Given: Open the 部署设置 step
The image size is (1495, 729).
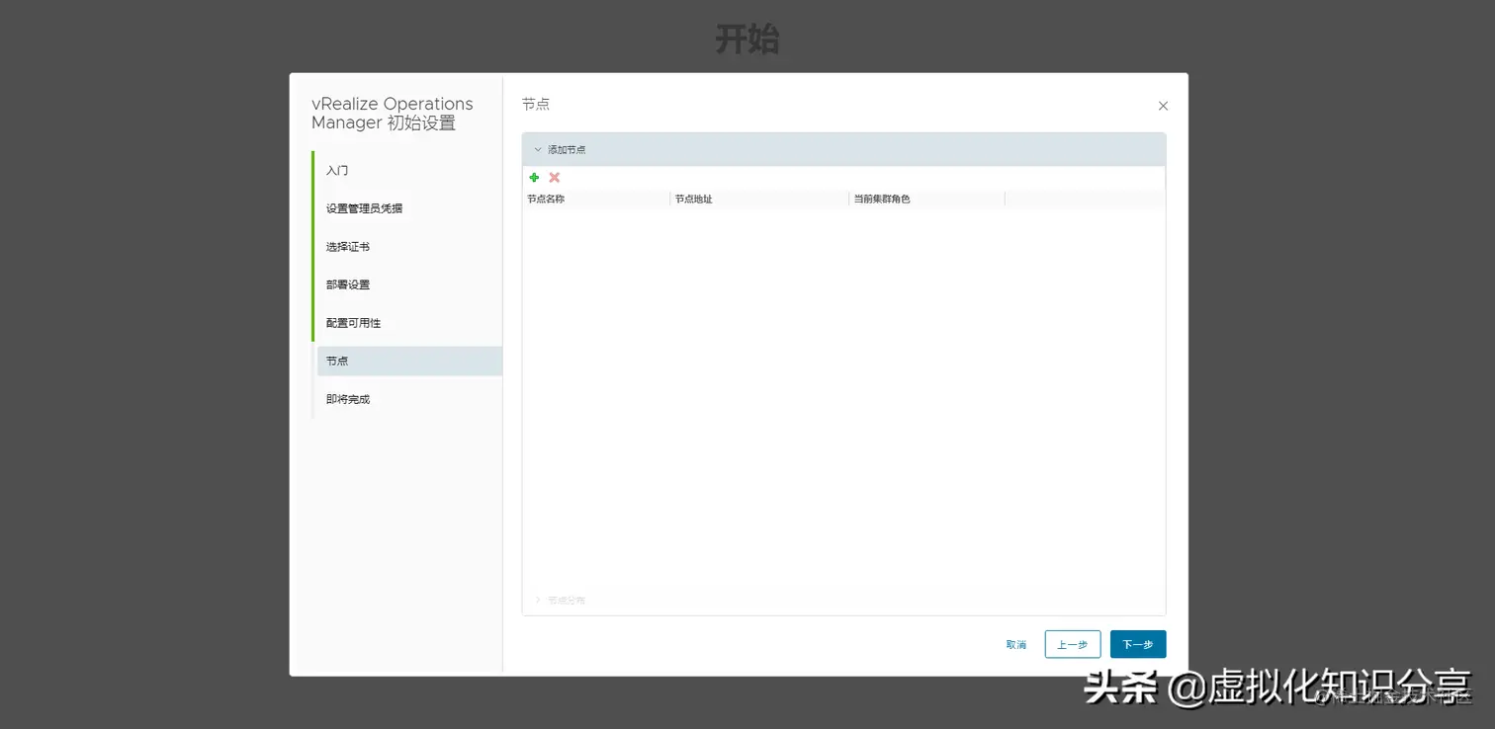Looking at the screenshot, I should (348, 284).
